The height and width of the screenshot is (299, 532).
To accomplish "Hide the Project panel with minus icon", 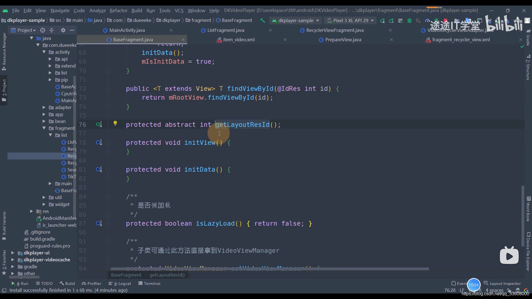I will point(72,30).
